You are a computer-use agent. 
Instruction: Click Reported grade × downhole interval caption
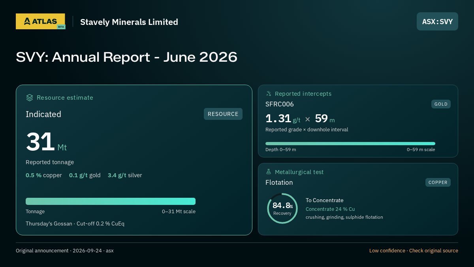pos(307,130)
